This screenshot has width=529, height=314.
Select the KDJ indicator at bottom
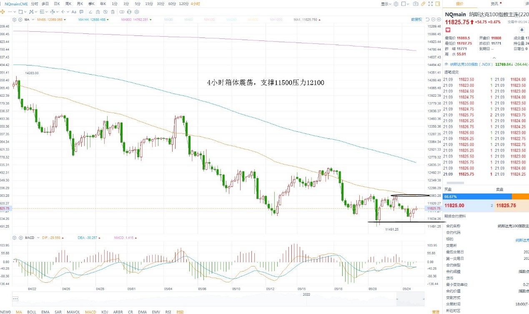(x=105, y=311)
